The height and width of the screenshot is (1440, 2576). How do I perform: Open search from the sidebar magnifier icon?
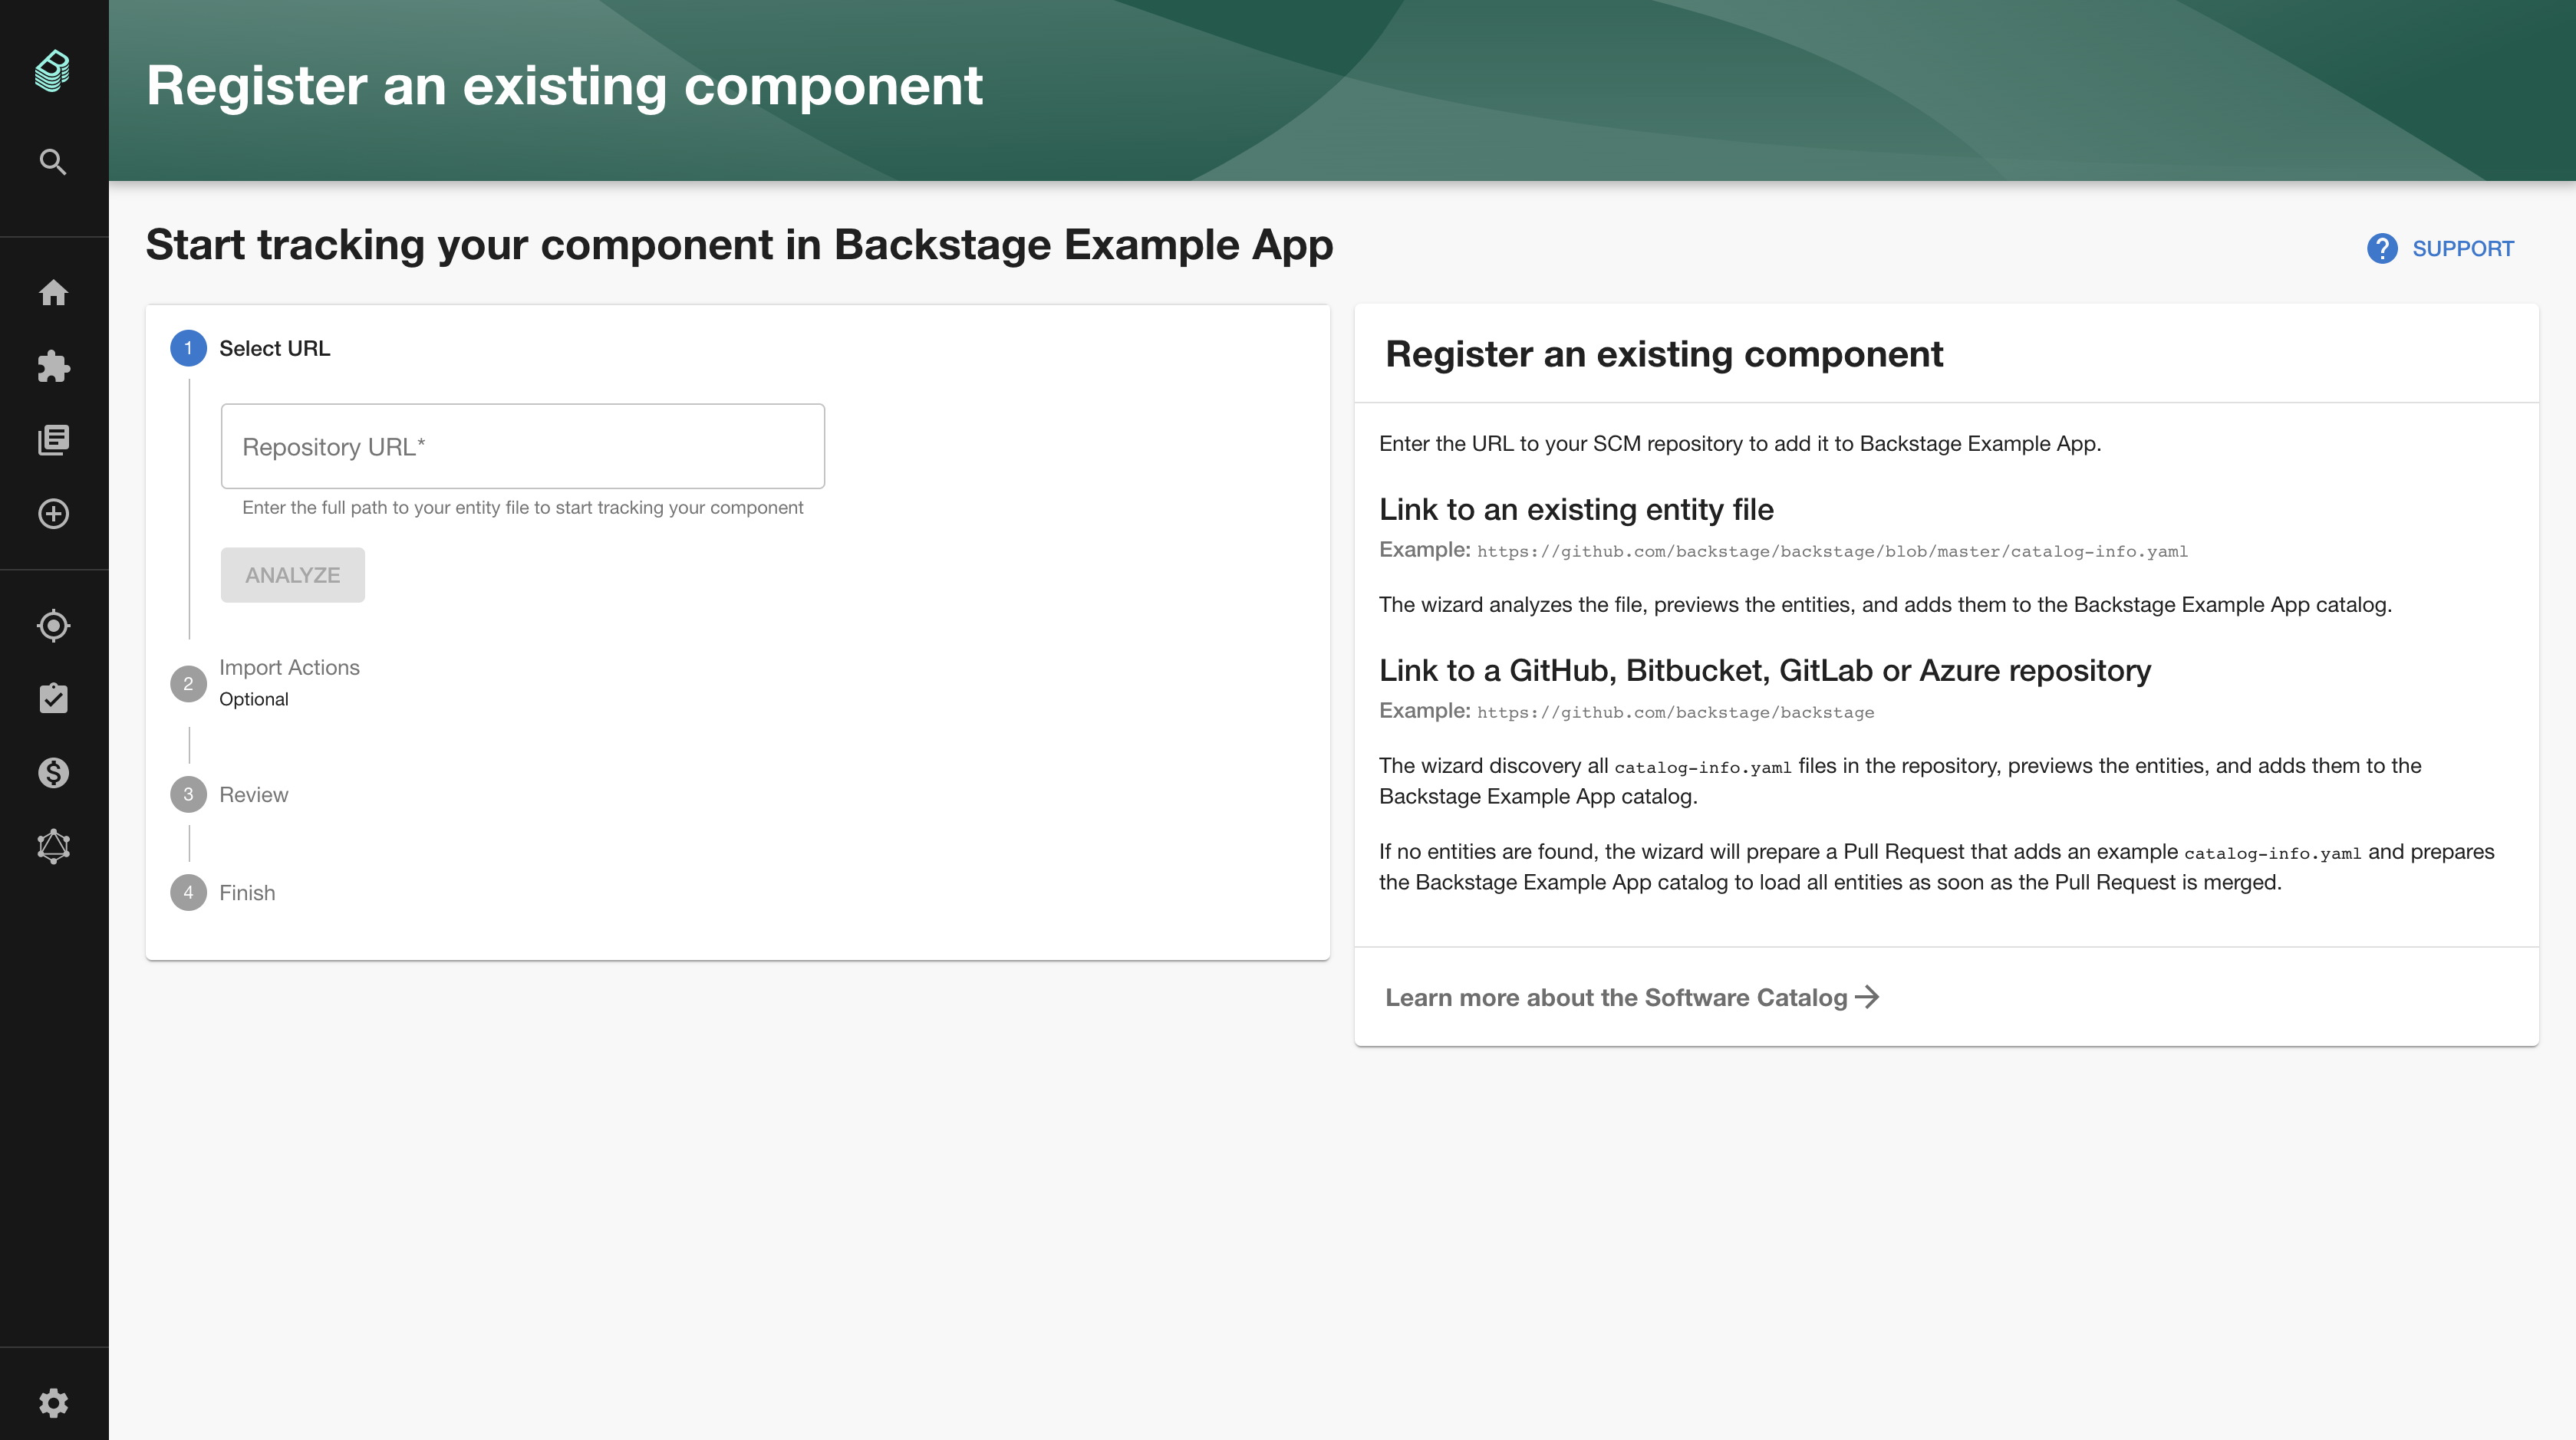click(53, 162)
